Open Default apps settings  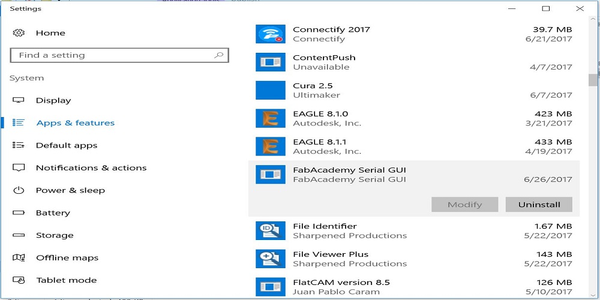point(67,145)
